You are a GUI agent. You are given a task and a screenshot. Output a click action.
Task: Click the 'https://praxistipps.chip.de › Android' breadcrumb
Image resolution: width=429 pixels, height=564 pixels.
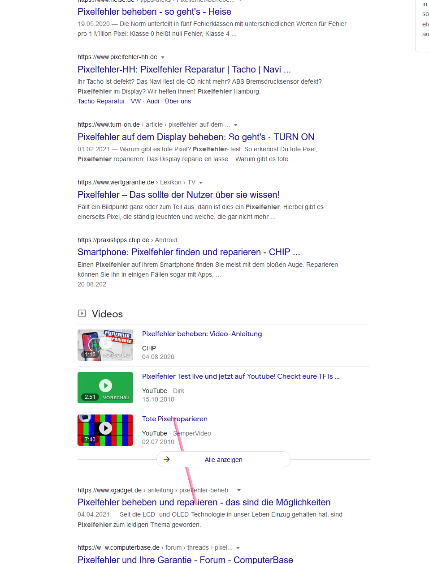(x=127, y=240)
